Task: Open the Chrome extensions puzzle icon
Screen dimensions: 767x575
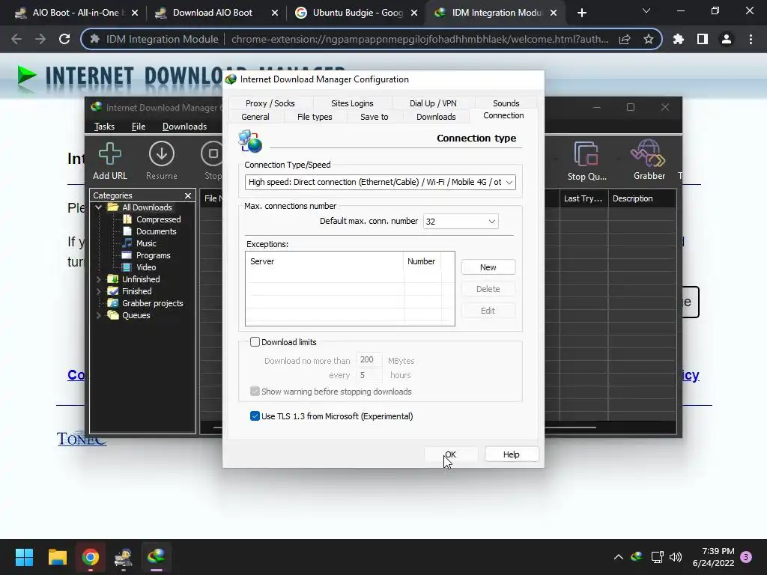Action: click(x=678, y=39)
